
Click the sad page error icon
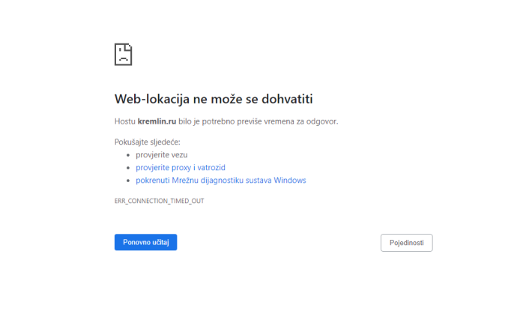(124, 55)
